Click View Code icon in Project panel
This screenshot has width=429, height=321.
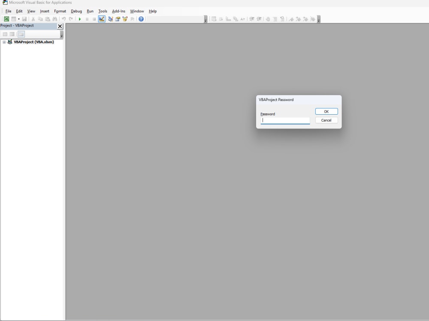click(x=5, y=34)
